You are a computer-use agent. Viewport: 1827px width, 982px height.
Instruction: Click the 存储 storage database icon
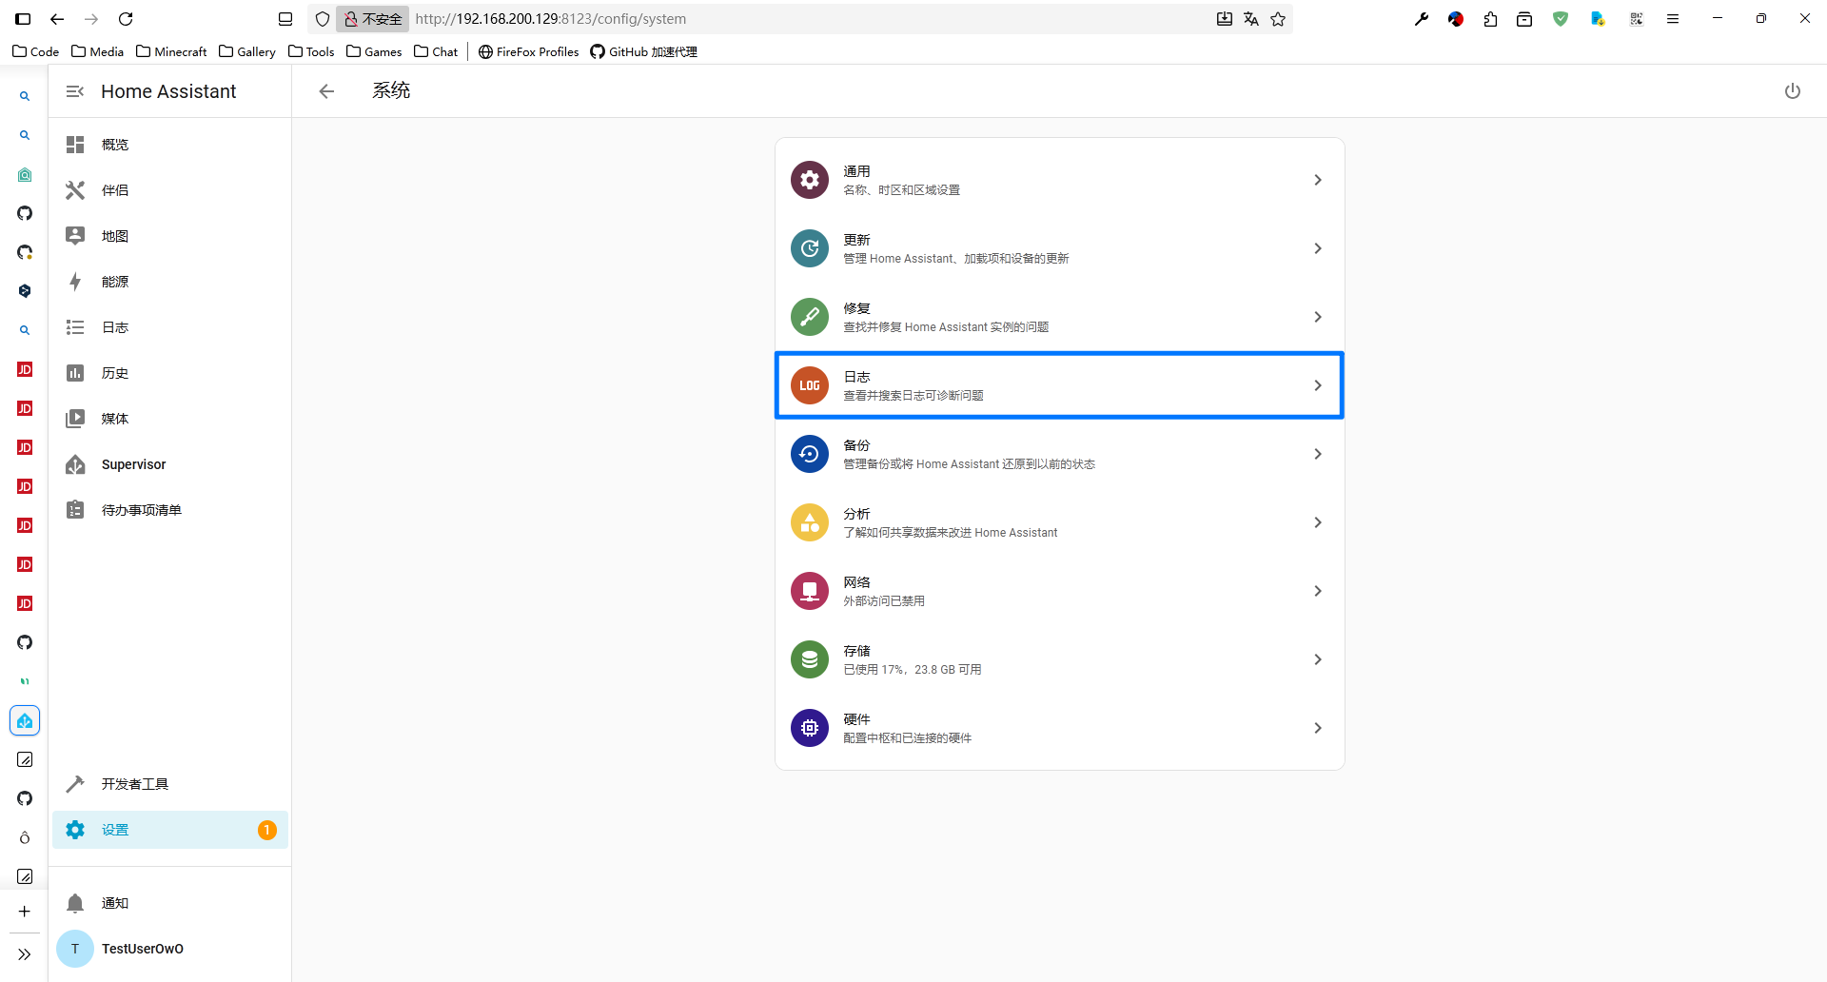tap(809, 659)
